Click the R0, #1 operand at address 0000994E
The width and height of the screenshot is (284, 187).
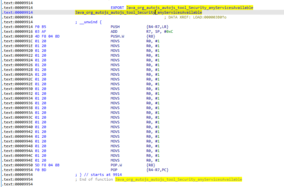(153, 160)
